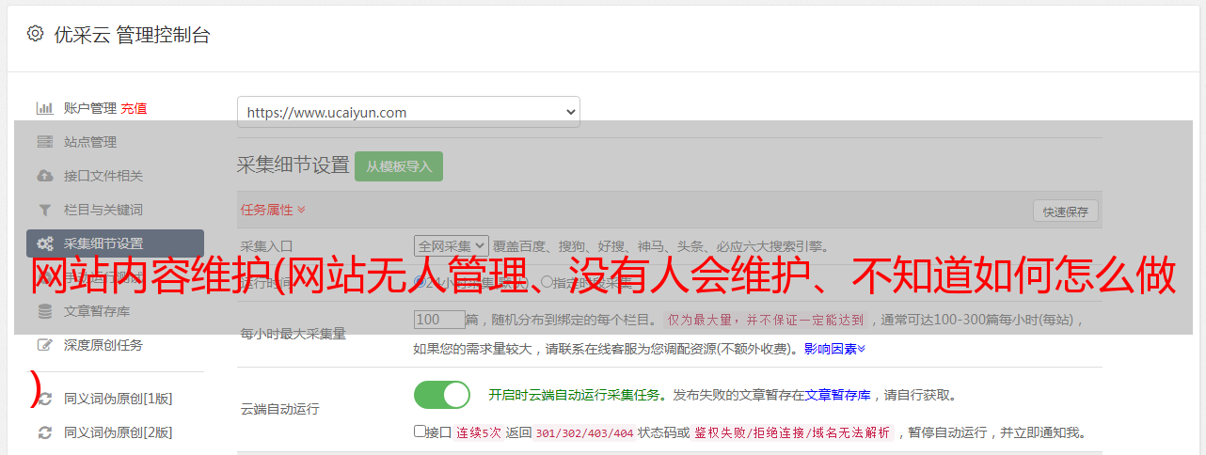Toggle the 云端自动运行 green switch

tap(442, 395)
